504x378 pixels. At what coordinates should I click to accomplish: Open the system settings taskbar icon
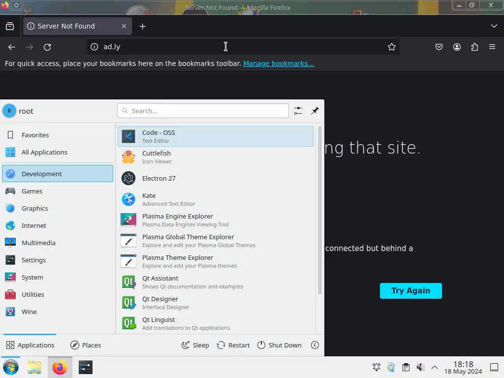85,367
